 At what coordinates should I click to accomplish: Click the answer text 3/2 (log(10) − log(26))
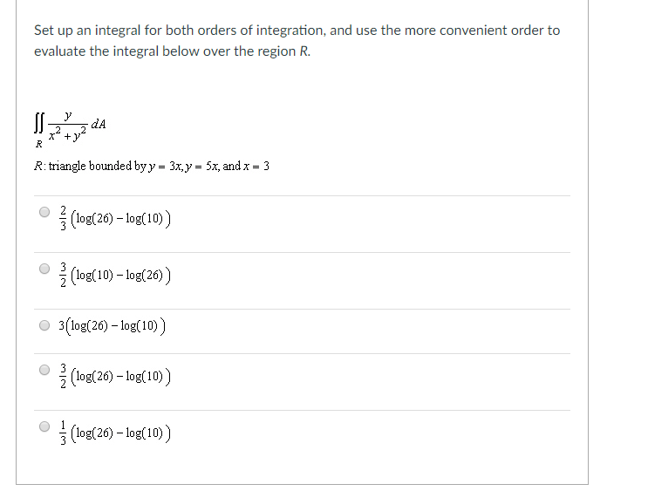point(115,275)
